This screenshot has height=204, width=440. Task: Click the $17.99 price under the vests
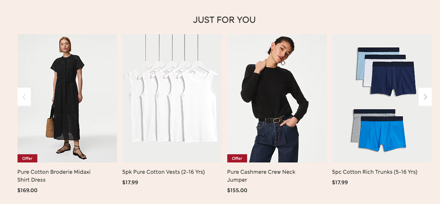tap(130, 182)
